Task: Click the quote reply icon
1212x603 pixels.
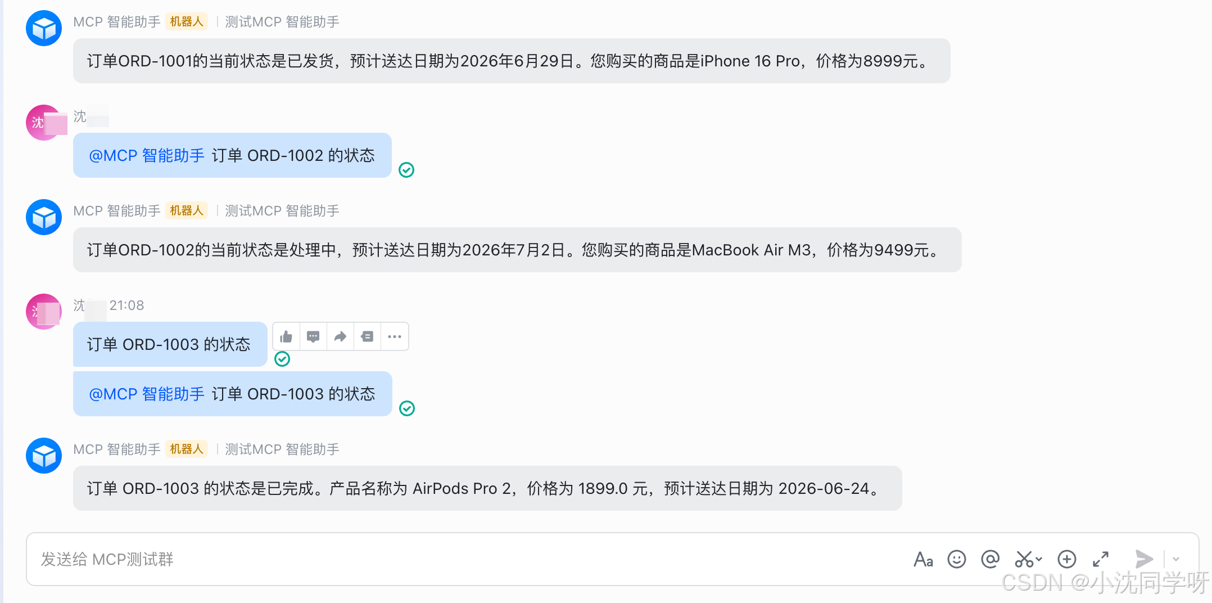Action: coord(367,336)
